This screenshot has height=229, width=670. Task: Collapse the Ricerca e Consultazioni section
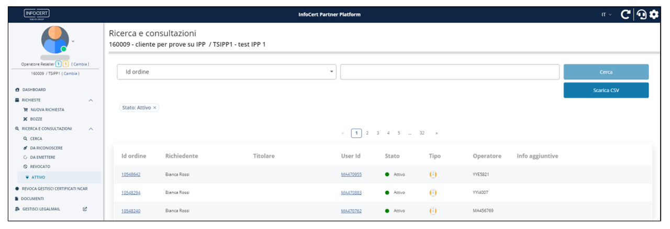[91, 129]
